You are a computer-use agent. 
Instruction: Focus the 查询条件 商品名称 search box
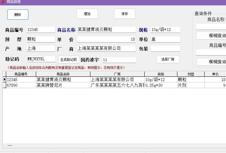click(x=211, y=27)
